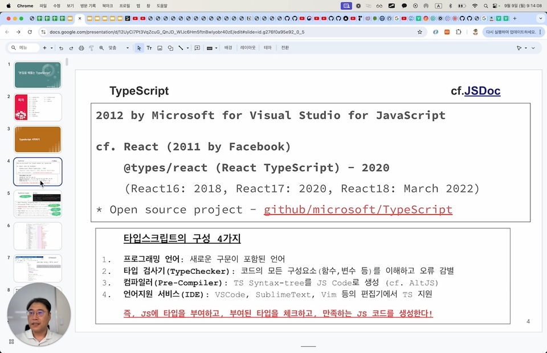Open the 도움말 menu
The width and height of the screenshot is (547, 353).
(162, 6)
